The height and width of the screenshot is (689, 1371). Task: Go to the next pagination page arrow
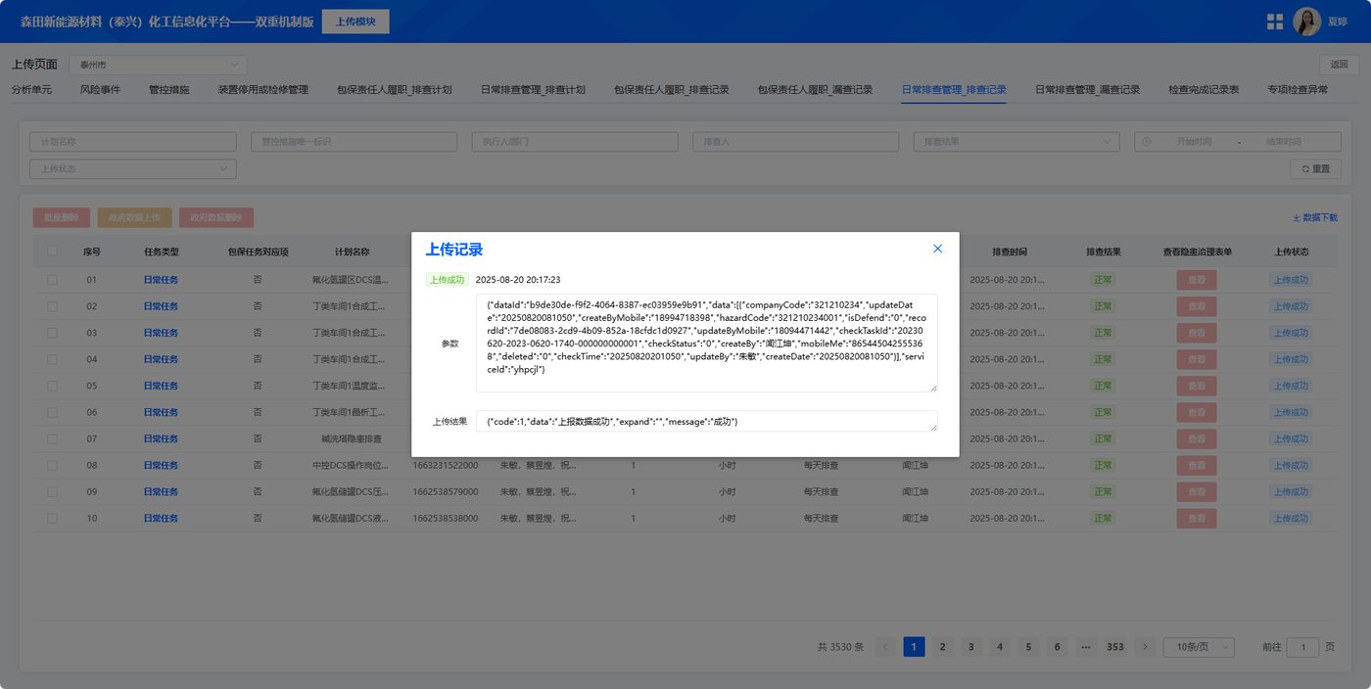pos(1144,647)
